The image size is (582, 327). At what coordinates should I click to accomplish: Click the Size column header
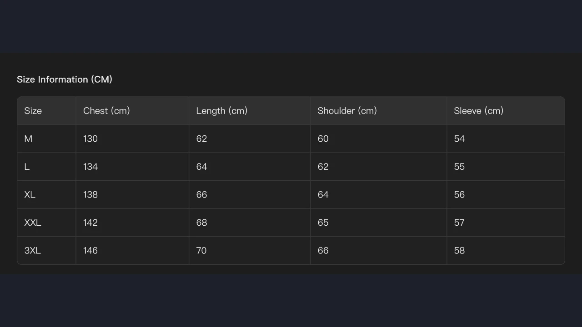tap(33, 111)
